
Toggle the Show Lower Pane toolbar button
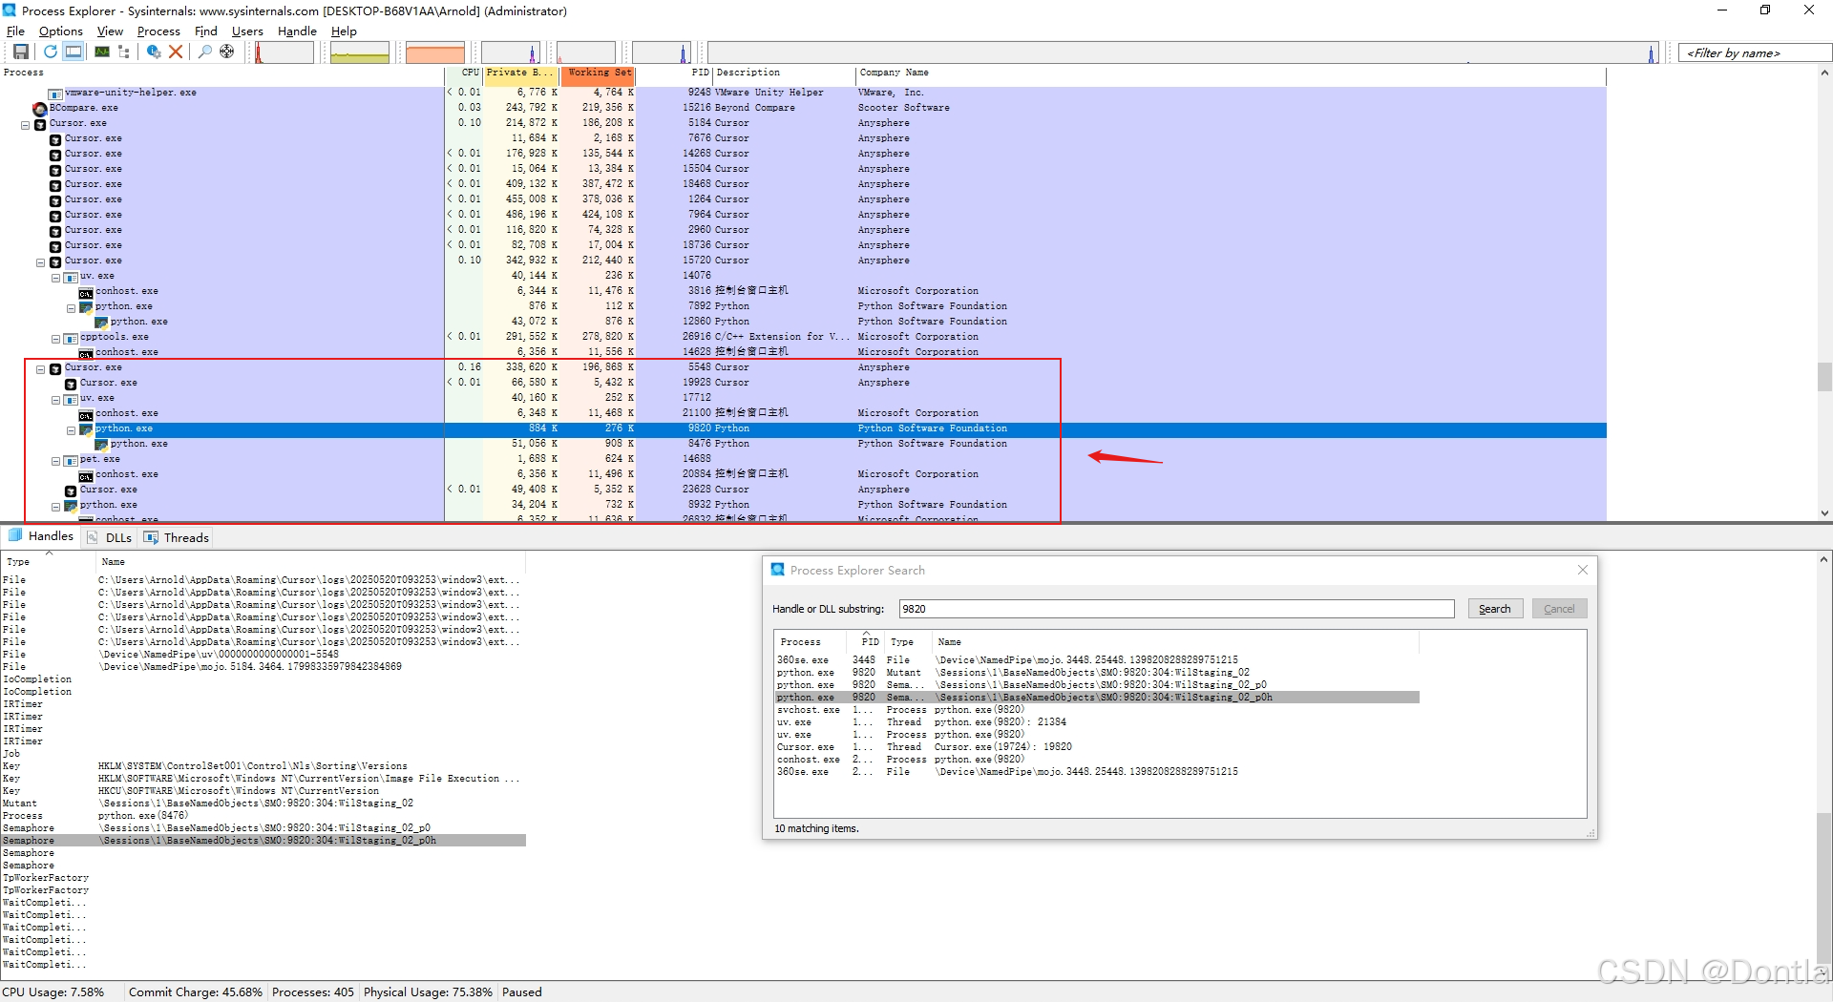[x=74, y=52]
